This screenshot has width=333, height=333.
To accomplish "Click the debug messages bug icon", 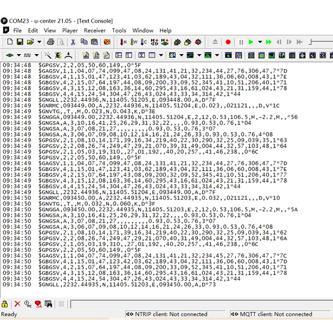I will (58, 55).
